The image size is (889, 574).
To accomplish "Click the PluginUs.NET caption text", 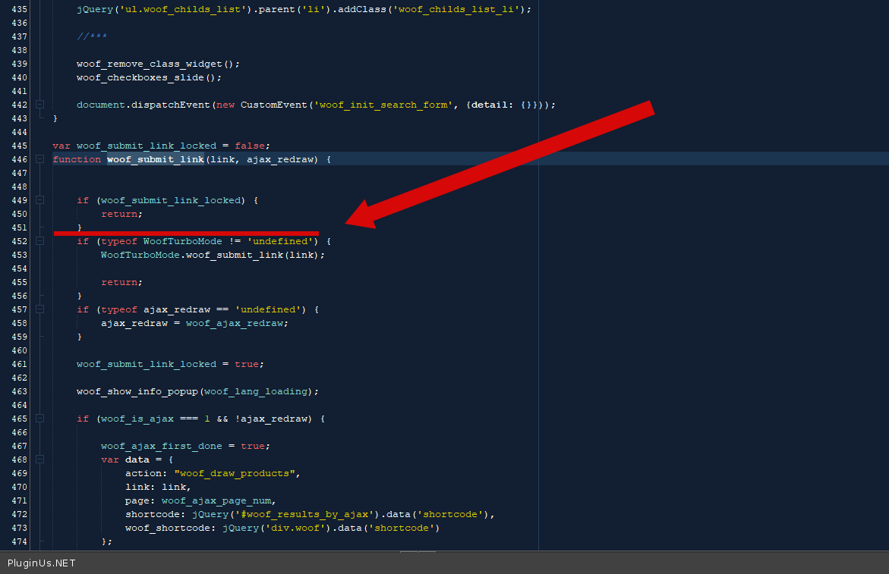I will click(x=42, y=563).
